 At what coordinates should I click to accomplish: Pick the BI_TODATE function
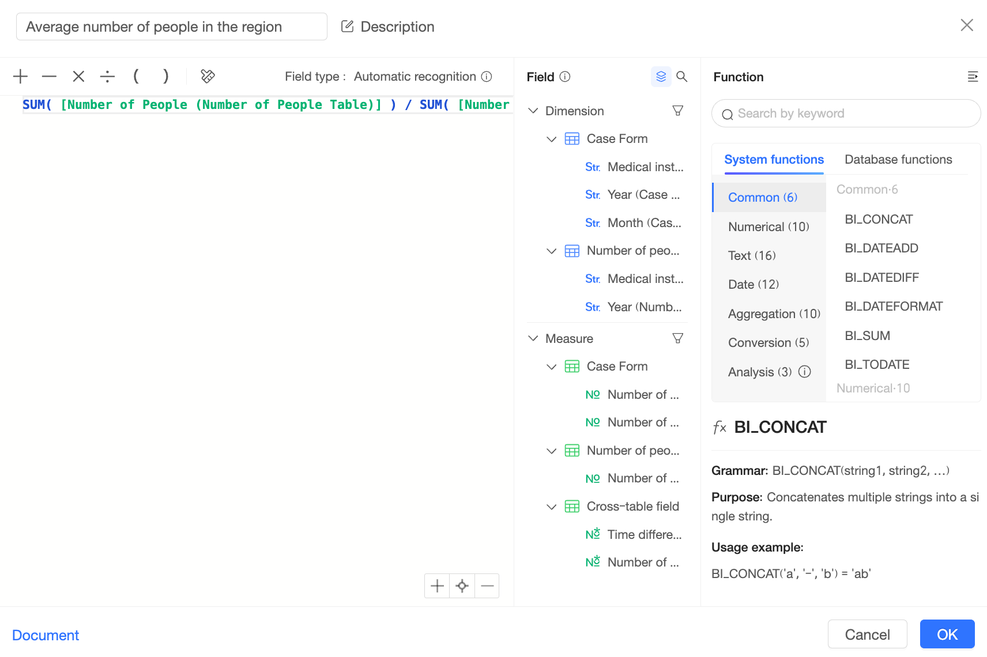[877, 365]
